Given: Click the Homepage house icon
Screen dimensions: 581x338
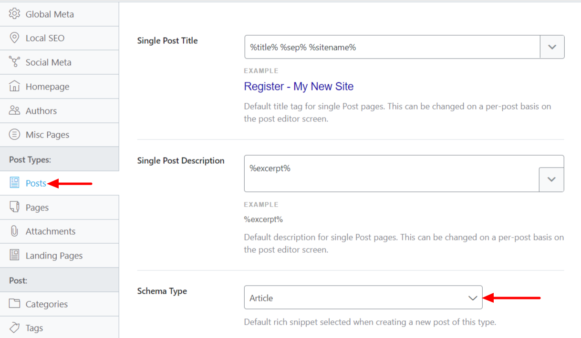Looking at the screenshot, I should [x=15, y=87].
